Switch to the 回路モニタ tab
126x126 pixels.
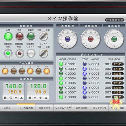pos(44,108)
